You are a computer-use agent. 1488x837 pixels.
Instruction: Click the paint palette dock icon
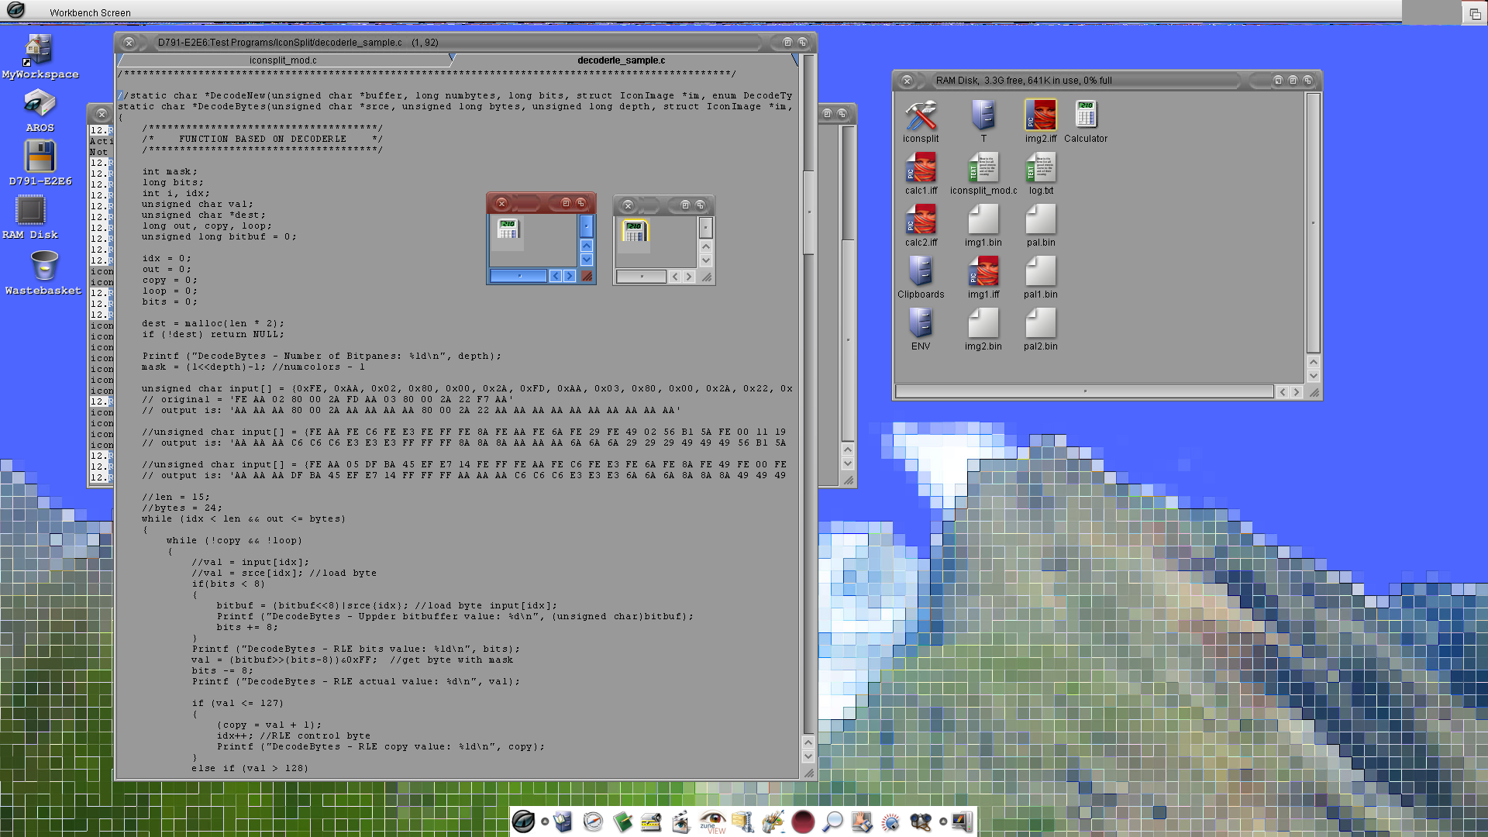pyautogui.click(x=773, y=821)
